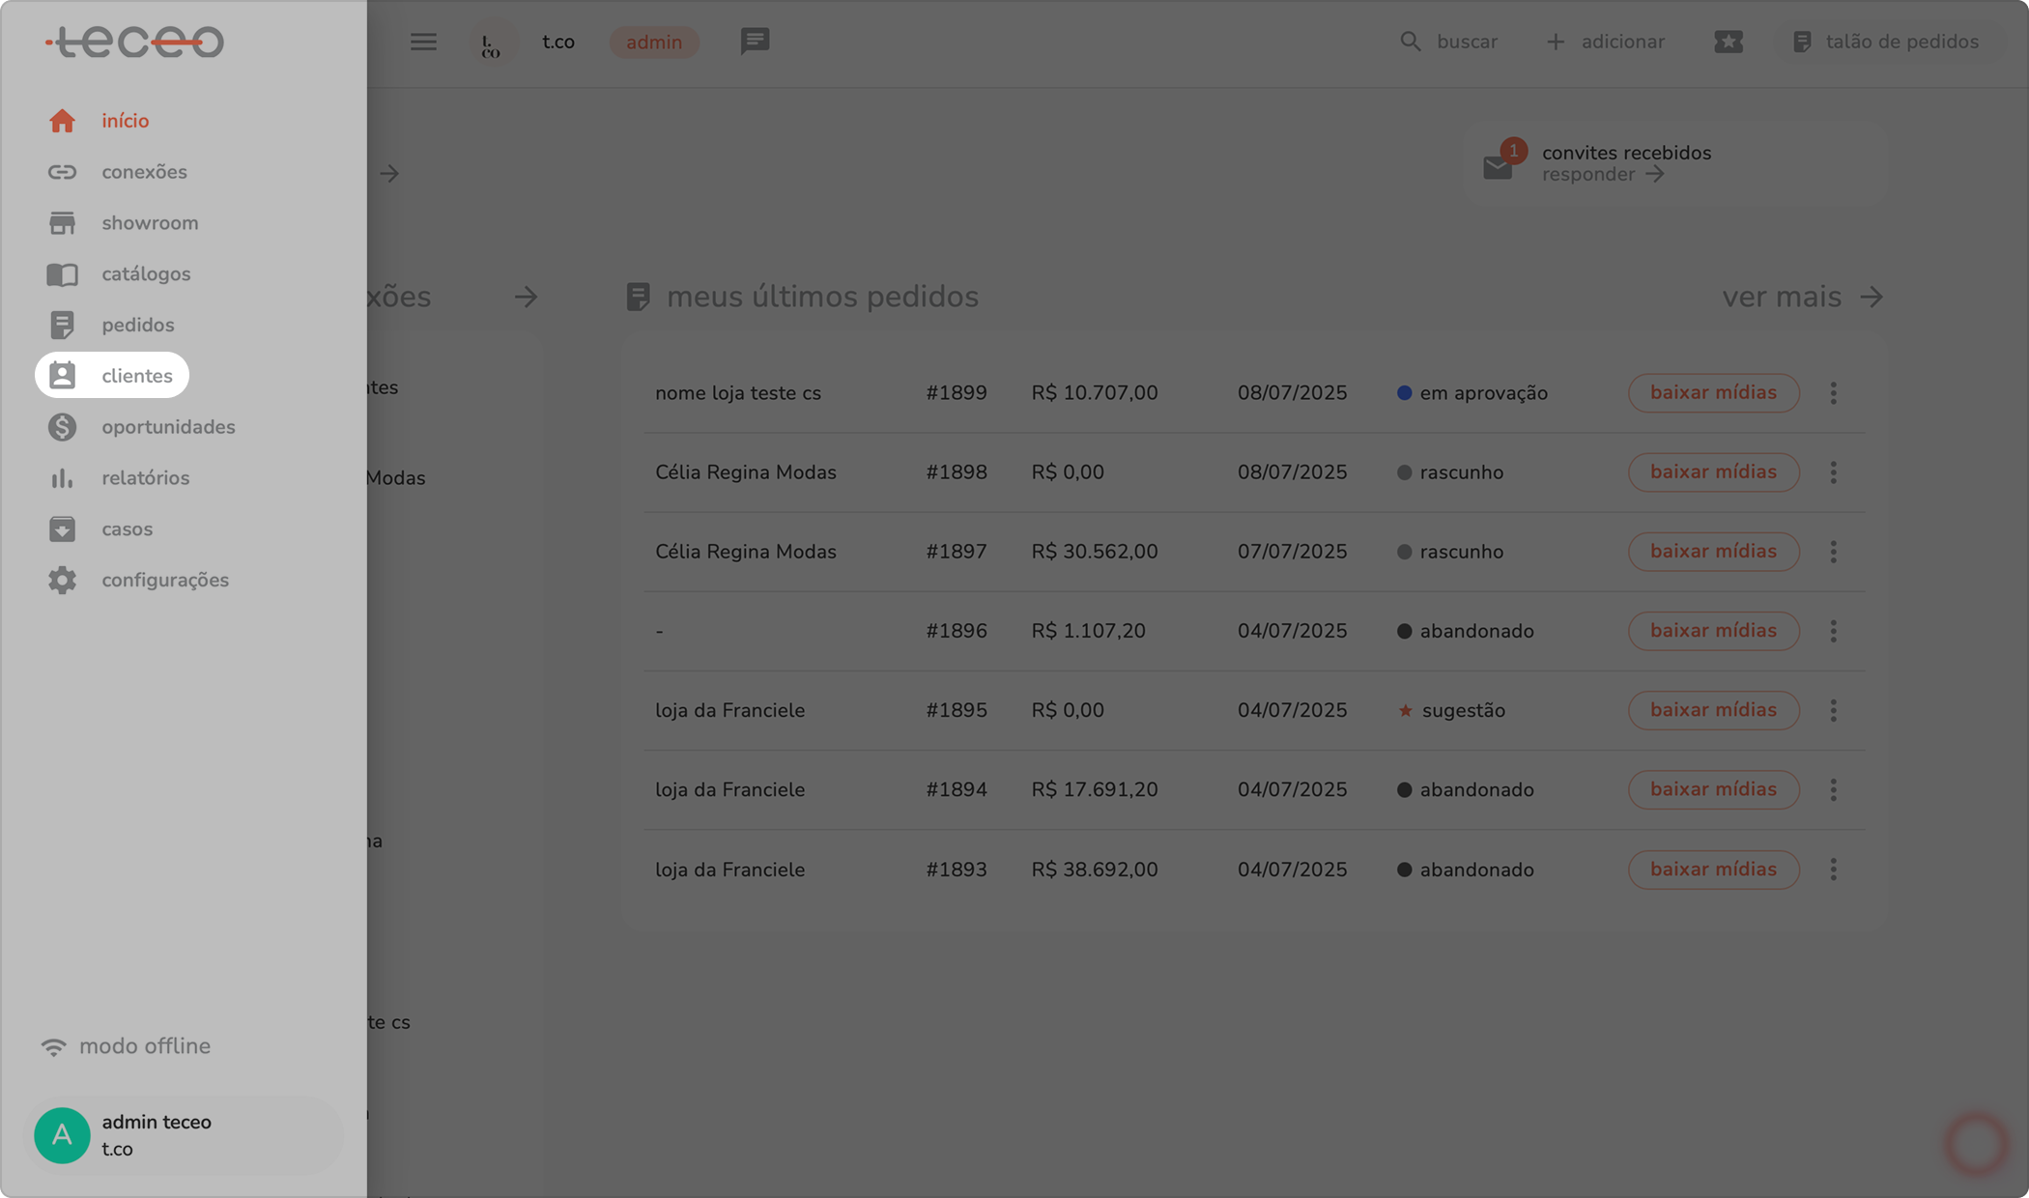Viewport: 2029px width, 1198px height.
Task: Open the oportunidades dollar icon
Action: 62,427
